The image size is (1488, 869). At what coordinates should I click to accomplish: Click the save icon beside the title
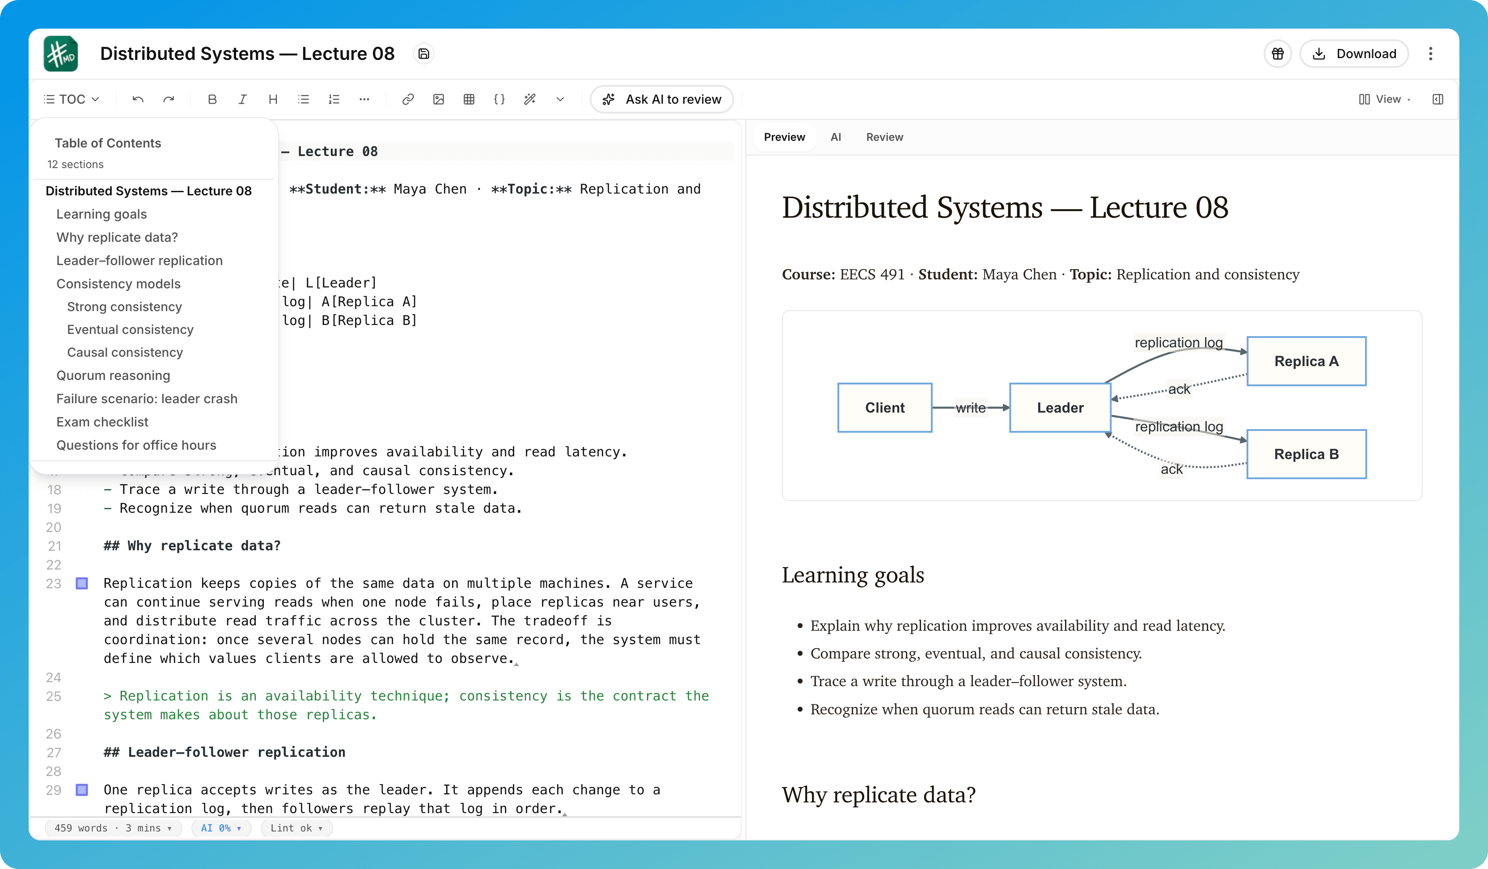[423, 54]
